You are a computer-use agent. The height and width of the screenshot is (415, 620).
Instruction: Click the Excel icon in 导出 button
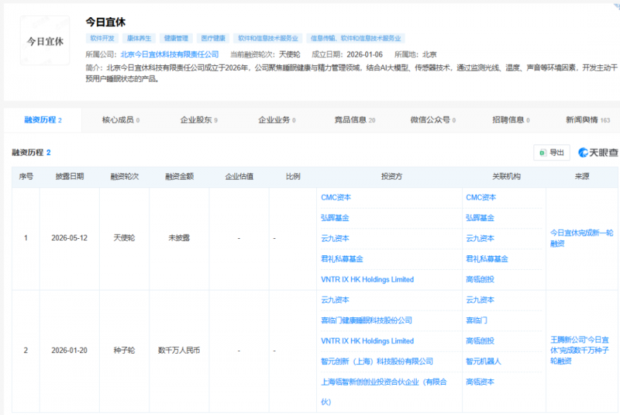coord(543,152)
